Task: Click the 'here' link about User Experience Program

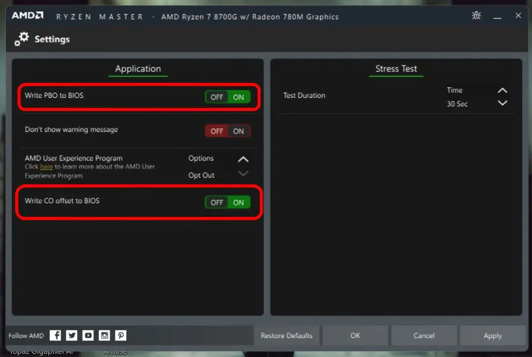Action: pyautogui.click(x=46, y=167)
